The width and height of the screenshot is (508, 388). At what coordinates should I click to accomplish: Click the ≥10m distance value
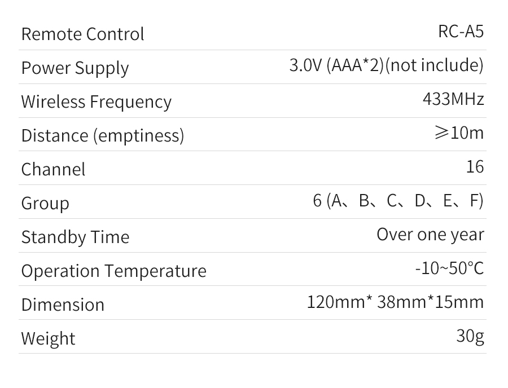coord(459,133)
